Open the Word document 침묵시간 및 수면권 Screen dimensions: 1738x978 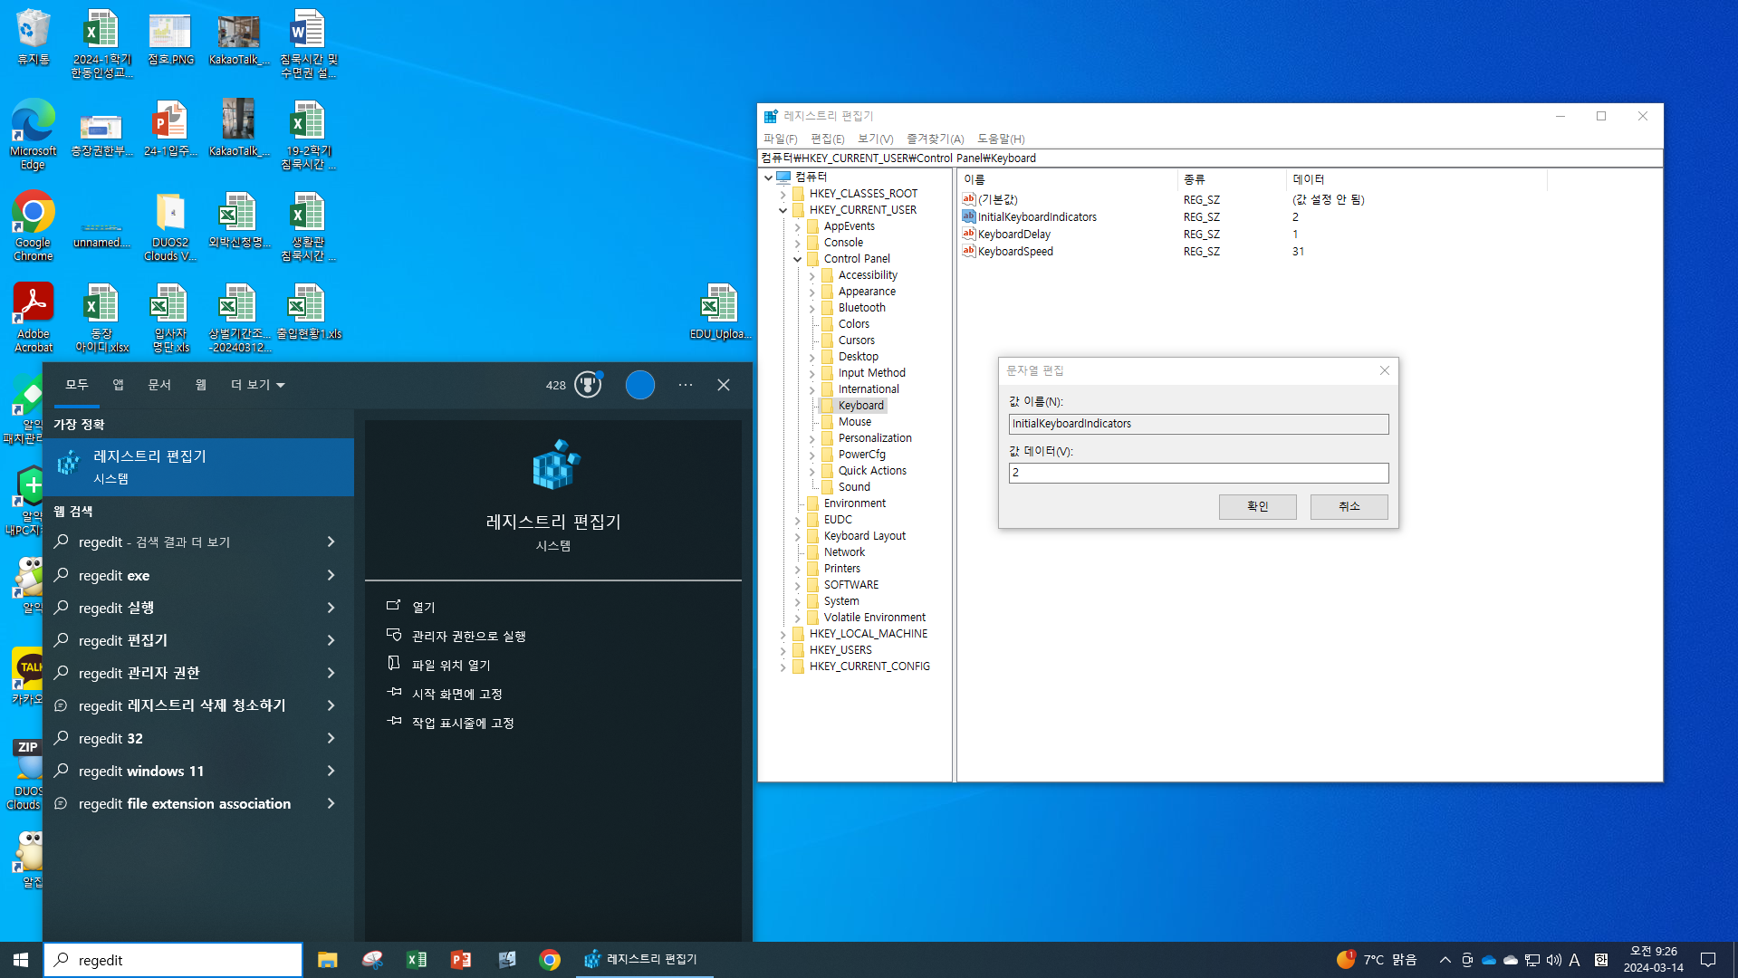click(308, 43)
